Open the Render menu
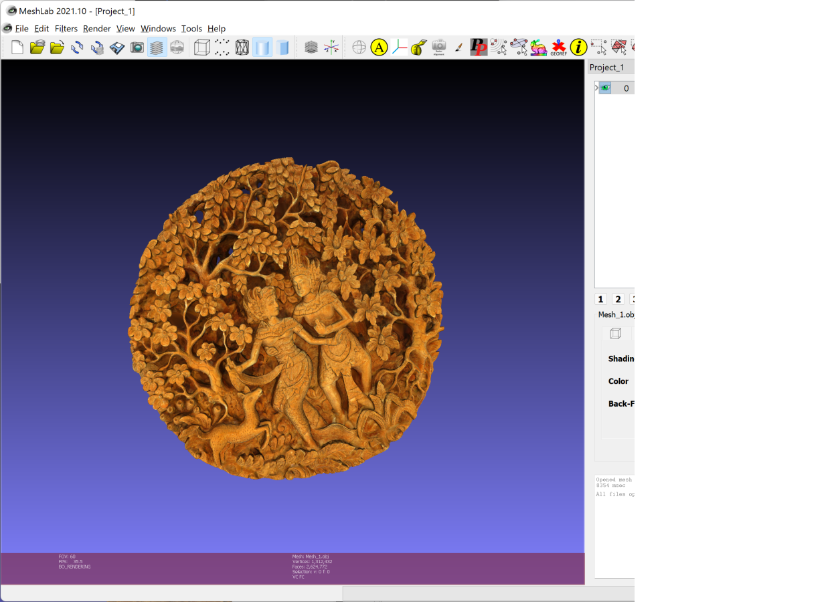 (x=97, y=29)
